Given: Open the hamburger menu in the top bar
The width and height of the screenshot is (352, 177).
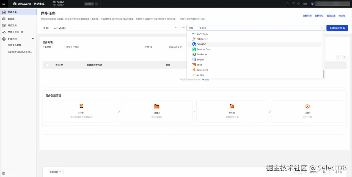Looking at the screenshot, I should [x=4, y=4].
